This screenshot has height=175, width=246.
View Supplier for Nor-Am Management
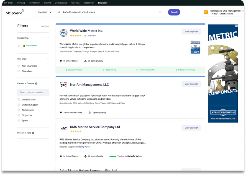coord(191,84)
